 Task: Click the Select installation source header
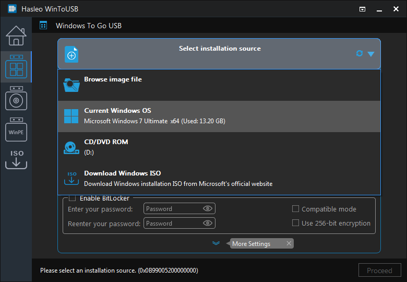[219, 54]
